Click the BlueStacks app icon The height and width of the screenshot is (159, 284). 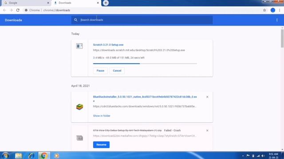[79, 107]
